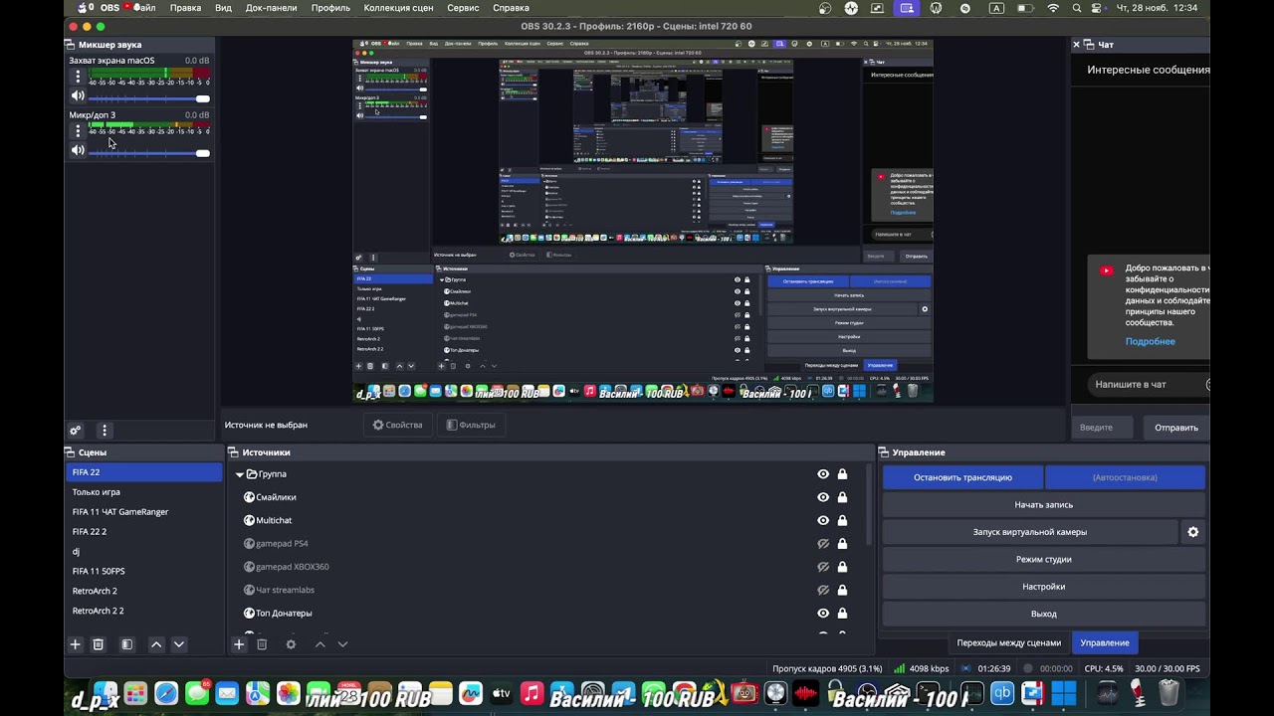
Task: Open the Сервис menu
Action: (x=463, y=8)
